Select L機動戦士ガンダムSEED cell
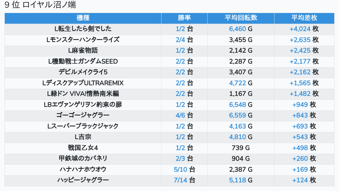The height and width of the screenshot is (191, 339). click(x=83, y=61)
